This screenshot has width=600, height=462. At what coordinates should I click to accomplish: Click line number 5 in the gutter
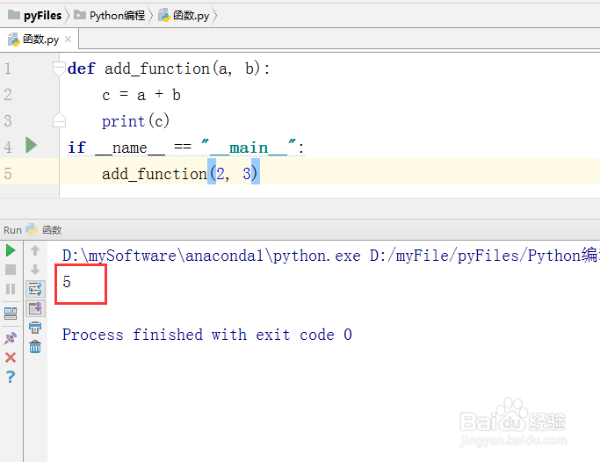coord(8,174)
